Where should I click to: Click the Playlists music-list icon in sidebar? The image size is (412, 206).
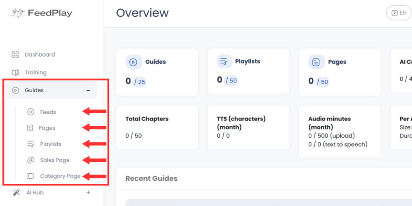[31, 144]
